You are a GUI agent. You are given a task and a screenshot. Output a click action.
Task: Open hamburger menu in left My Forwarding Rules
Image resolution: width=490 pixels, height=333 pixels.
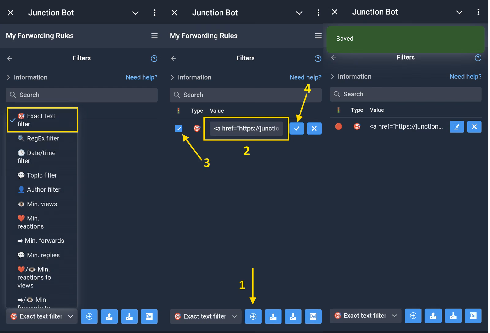coord(154,36)
